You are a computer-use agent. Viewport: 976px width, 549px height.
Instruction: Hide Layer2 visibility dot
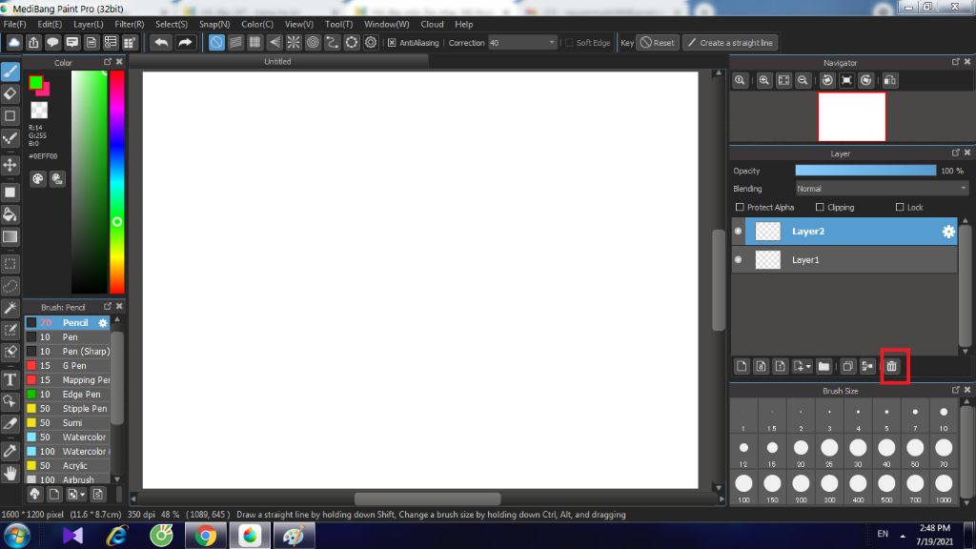click(x=739, y=231)
